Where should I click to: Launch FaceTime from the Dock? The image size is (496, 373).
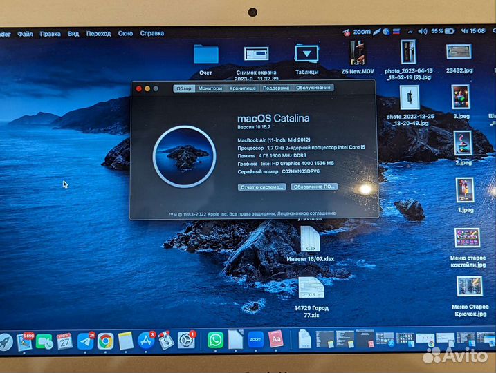[x=44, y=341]
